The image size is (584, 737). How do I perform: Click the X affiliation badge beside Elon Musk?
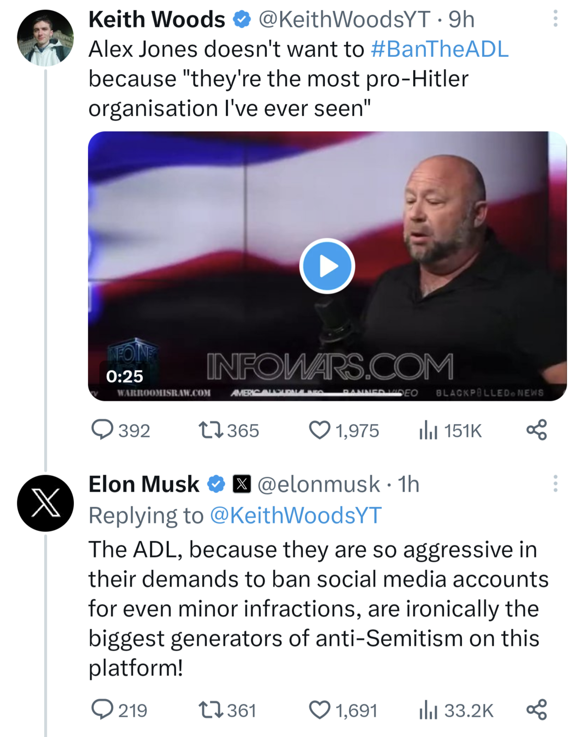tap(241, 484)
